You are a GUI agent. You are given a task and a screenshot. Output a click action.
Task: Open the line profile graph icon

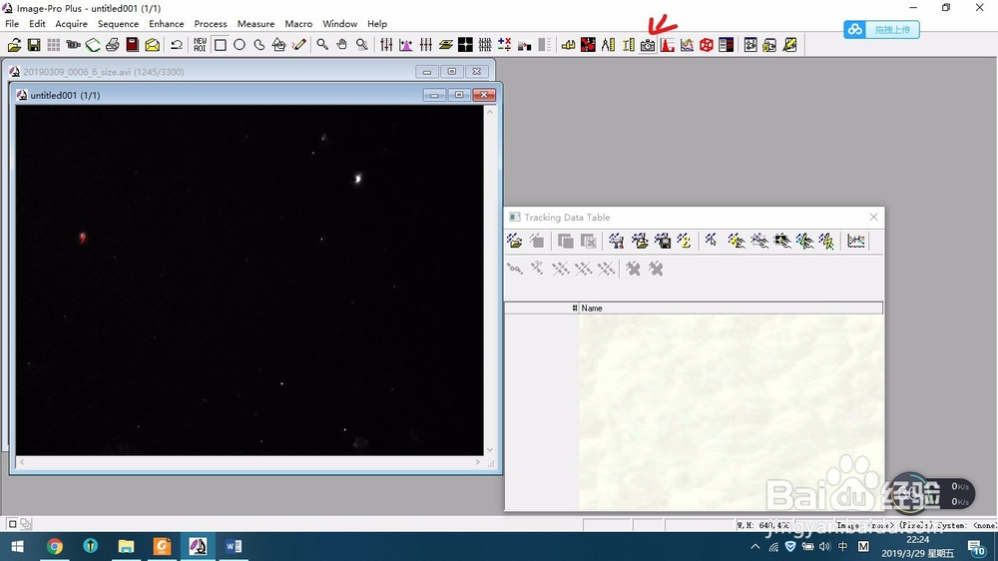[x=687, y=45]
